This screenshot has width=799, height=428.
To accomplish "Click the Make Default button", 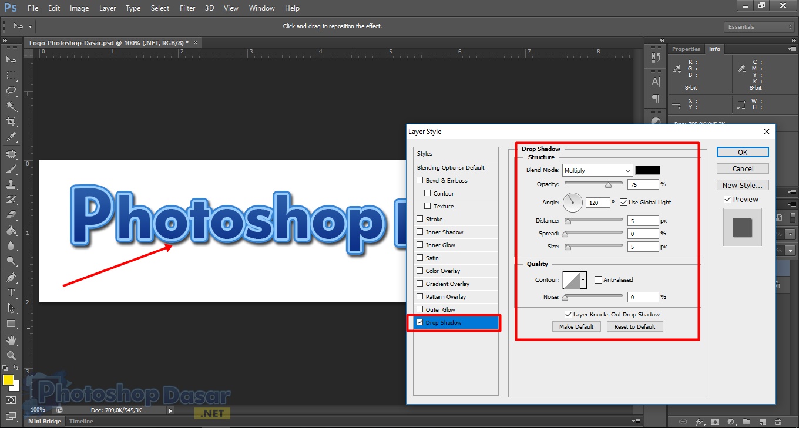I will point(576,326).
